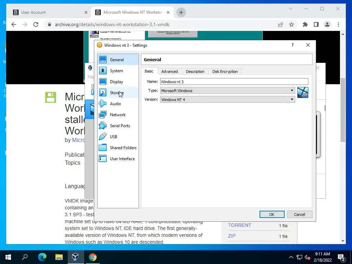Select the Audio speaker icon
This screenshot has height=264, width=352.
103,103
